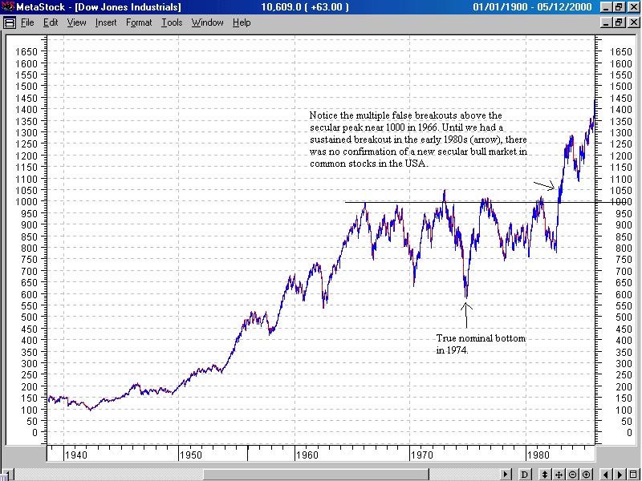Restore down the MetaStock application window

point(619,7)
